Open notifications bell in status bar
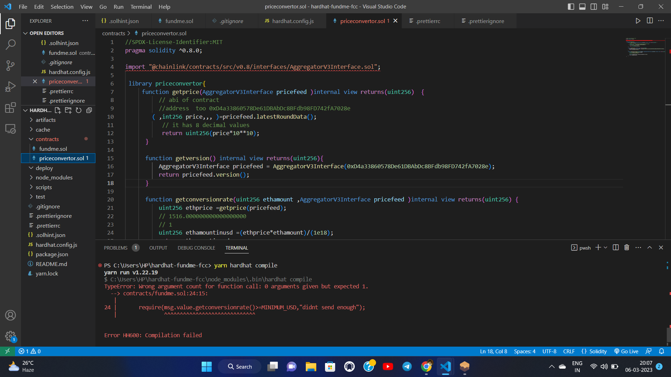The height and width of the screenshot is (377, 671). (x=662, y=351)
